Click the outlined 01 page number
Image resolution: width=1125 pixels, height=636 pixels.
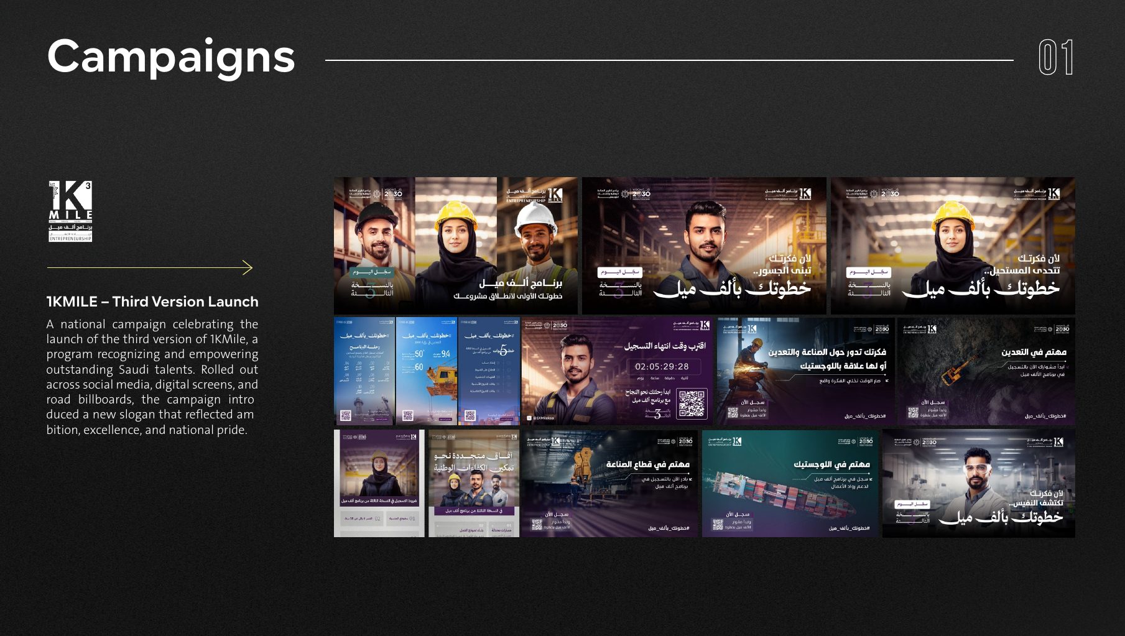click(1056, 58)
